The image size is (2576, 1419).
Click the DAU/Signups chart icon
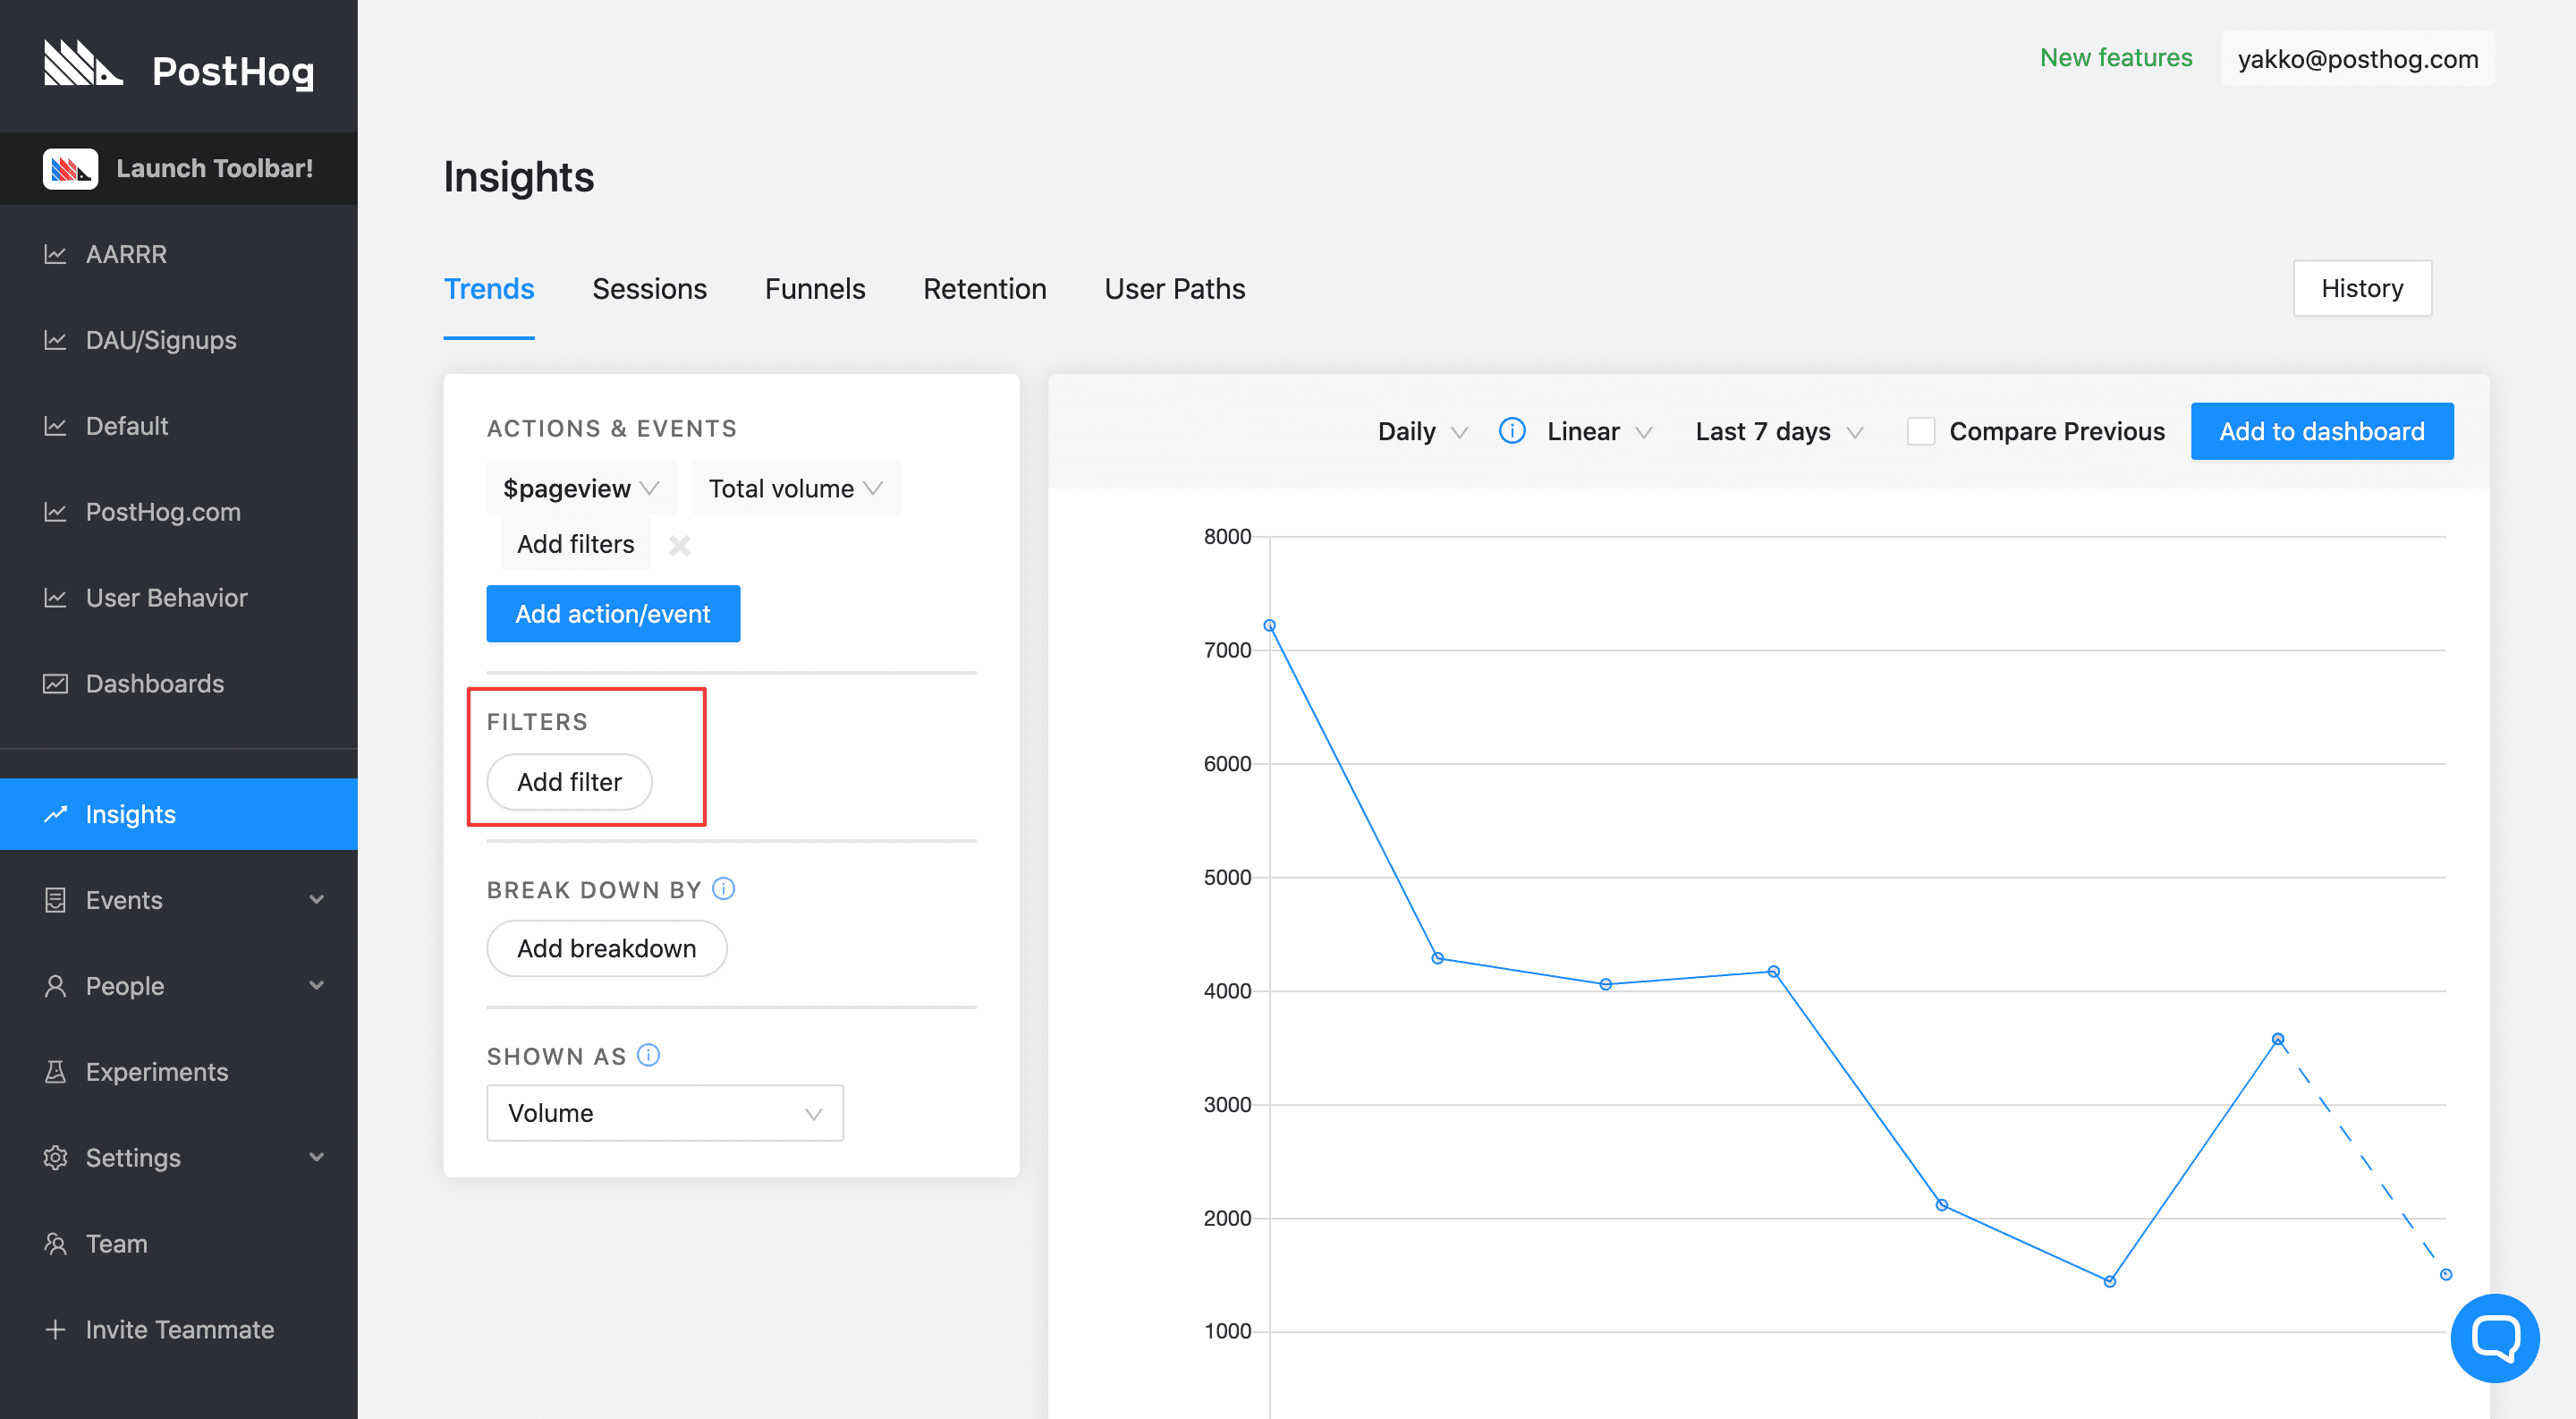[x=55, y=340]
